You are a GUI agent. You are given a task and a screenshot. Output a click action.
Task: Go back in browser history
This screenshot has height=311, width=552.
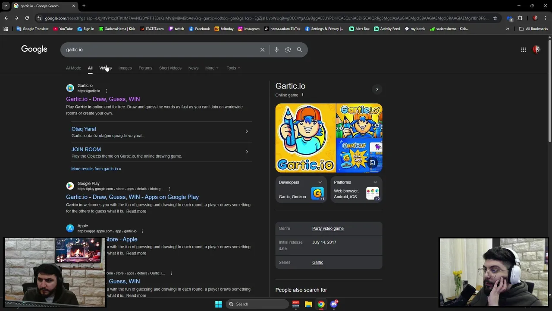pos(6,18)
